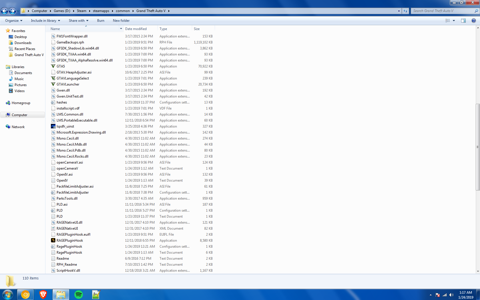Click the change view icon

point(448,21)
